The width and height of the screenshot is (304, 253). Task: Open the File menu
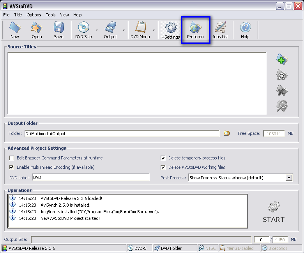coord(6,15)
